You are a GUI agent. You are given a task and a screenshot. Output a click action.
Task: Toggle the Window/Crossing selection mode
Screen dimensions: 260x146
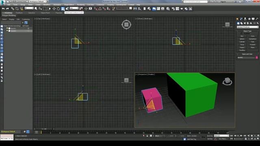[49, 9]
